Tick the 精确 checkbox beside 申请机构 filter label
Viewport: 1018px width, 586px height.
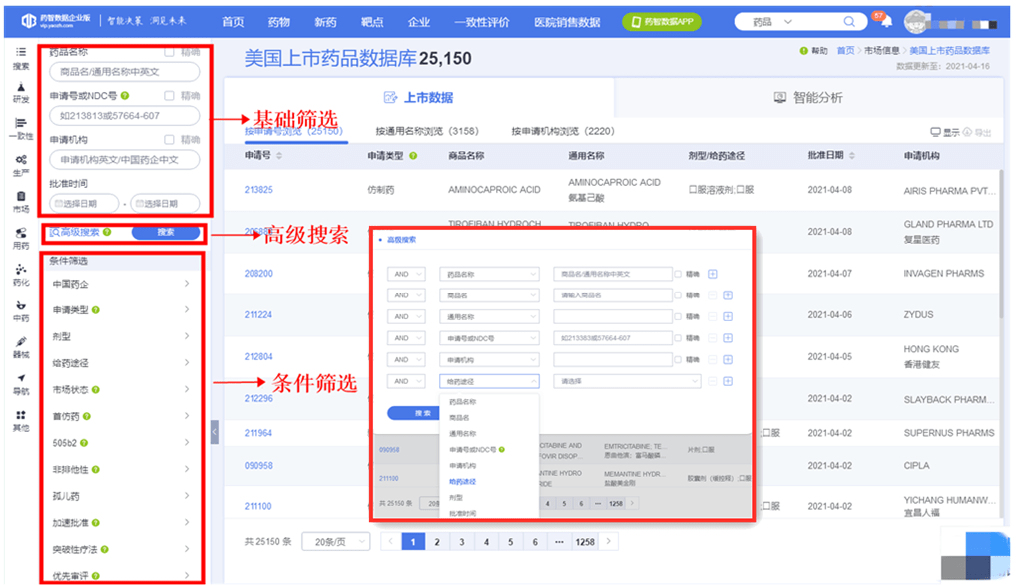169,139
